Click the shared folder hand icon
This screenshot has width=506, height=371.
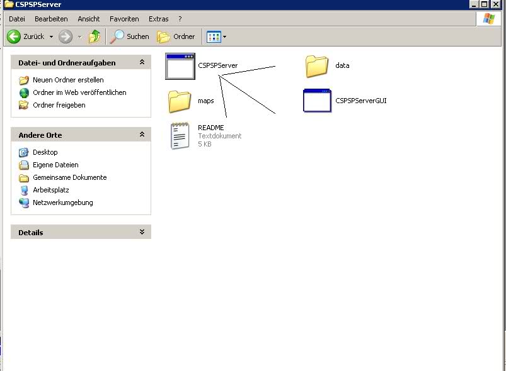pyautogui.click(x=24, y=105)
